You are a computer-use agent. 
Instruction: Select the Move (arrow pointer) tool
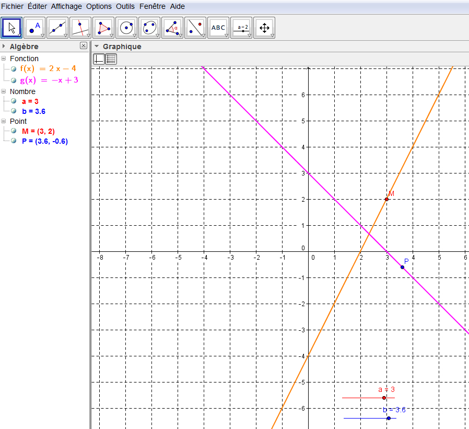tap(11, 28)
